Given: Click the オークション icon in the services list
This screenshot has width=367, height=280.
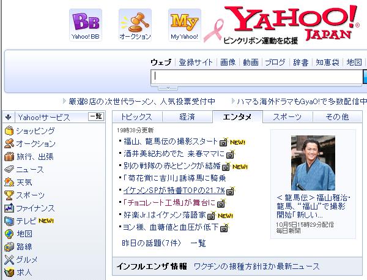Looking at the screenshot, I should (9, 143).
